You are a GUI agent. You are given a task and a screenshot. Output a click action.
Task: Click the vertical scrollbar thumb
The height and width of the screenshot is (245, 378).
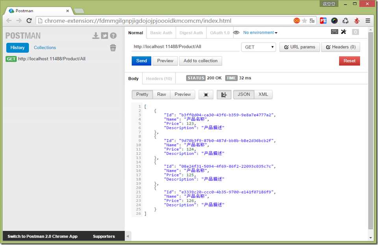(371, 130)
